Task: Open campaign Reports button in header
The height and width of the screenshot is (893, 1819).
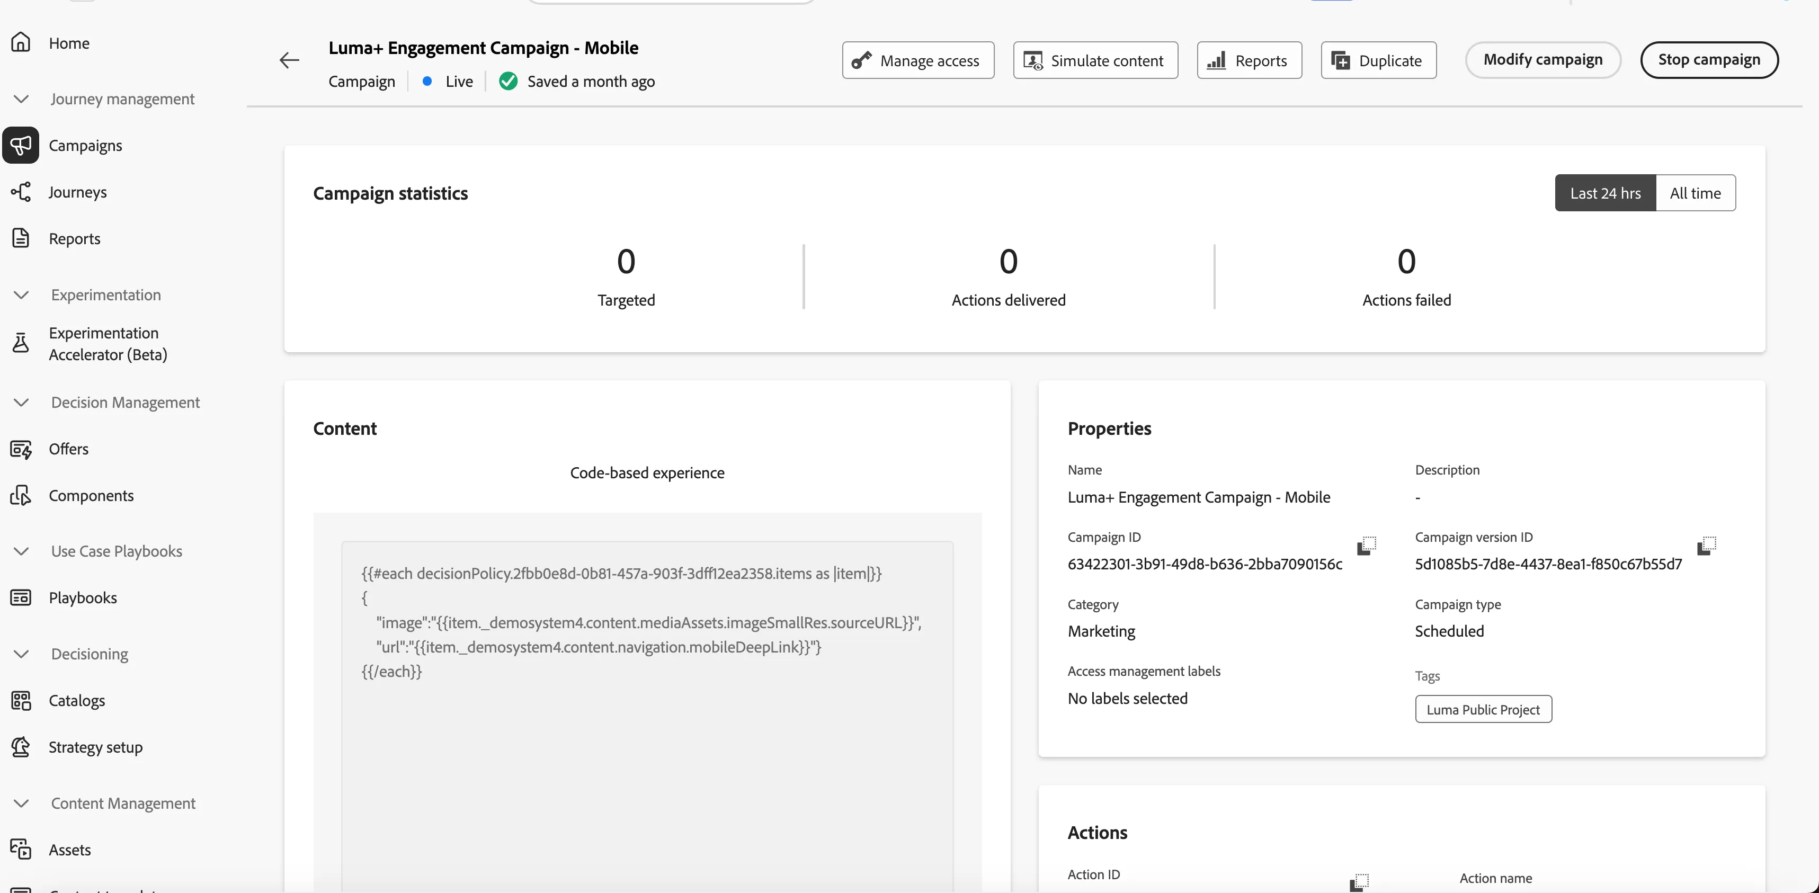Action: click(1249, 61)
